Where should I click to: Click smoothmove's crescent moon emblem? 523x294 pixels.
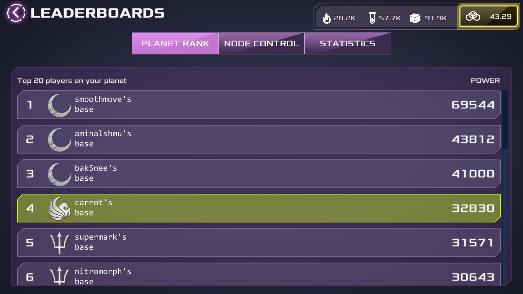coord(59,105)
